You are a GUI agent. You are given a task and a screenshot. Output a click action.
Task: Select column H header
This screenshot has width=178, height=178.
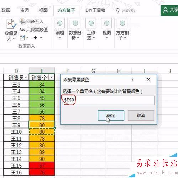pos(119,71)
